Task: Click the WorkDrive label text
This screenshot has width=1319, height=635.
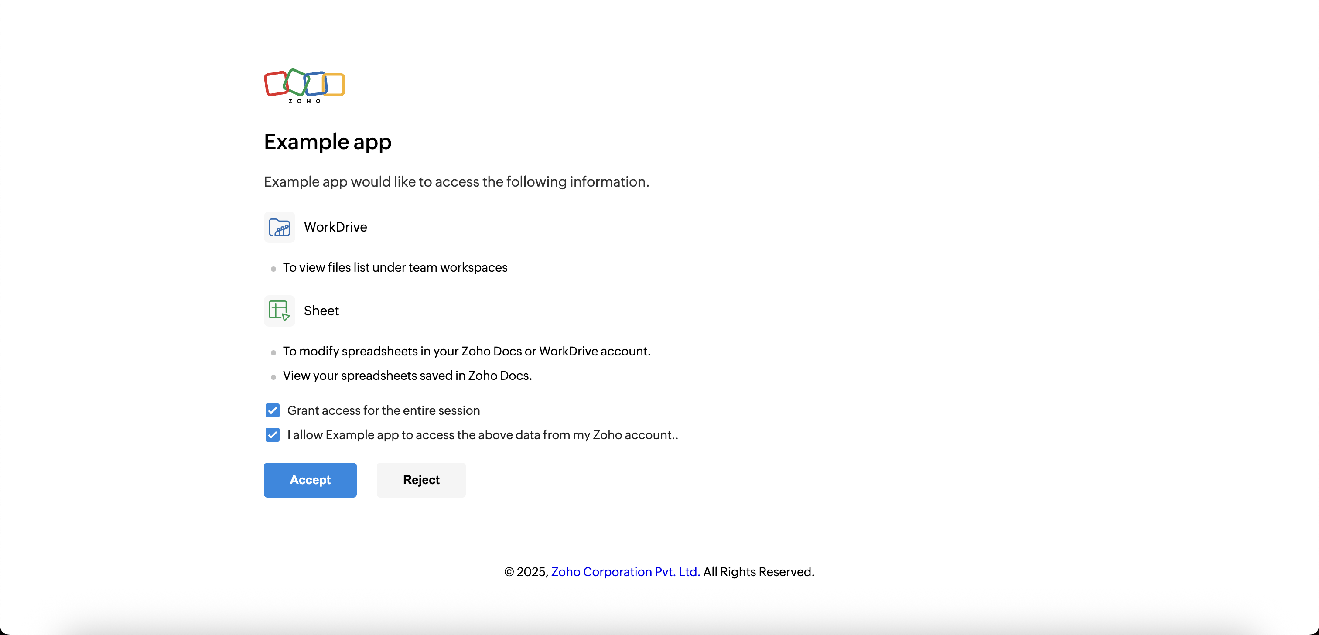Action: (x=335, y=227)
